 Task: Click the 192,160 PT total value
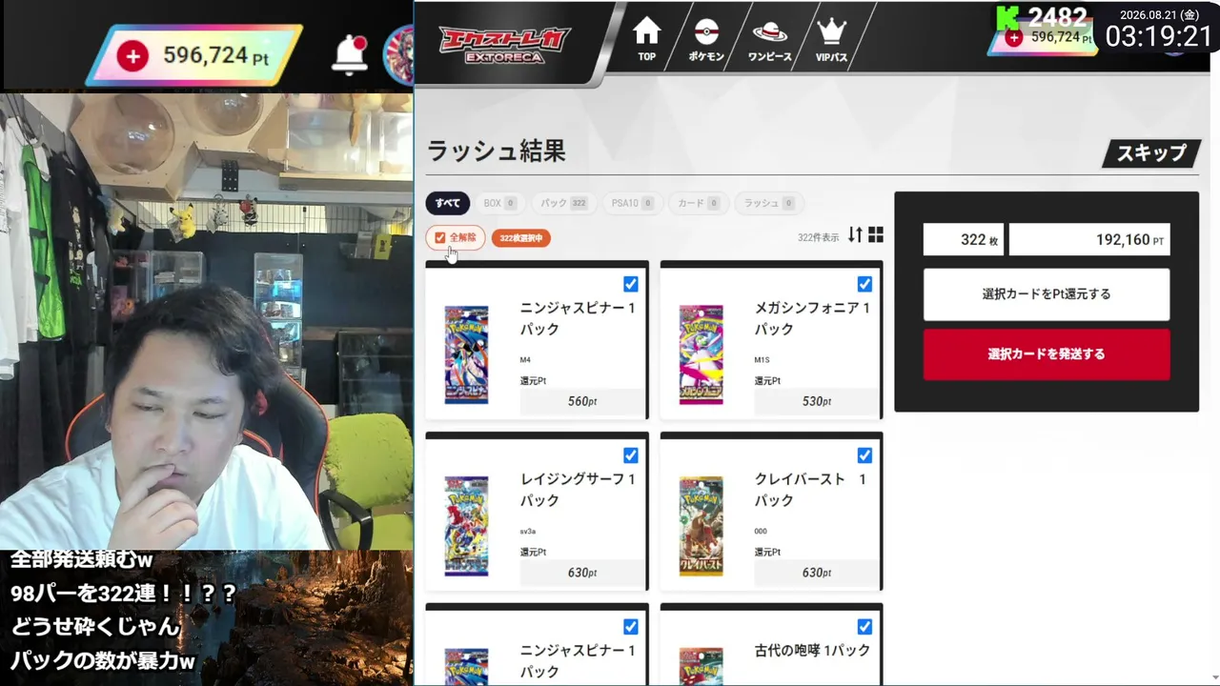pyautogui.click(x=1089, y=240)
